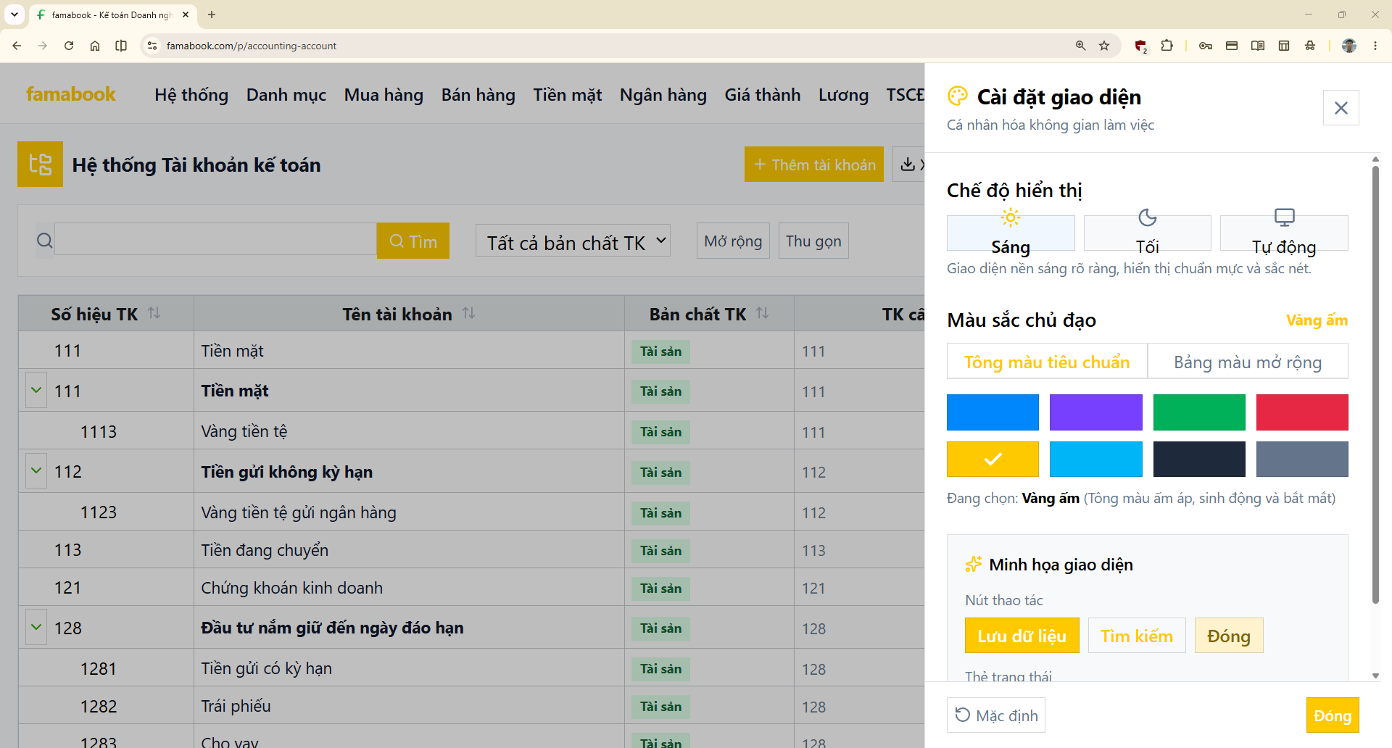1392x748 pixels.
Task: Click the search magnifier icon in filter bar
Action: coord(45,241)
